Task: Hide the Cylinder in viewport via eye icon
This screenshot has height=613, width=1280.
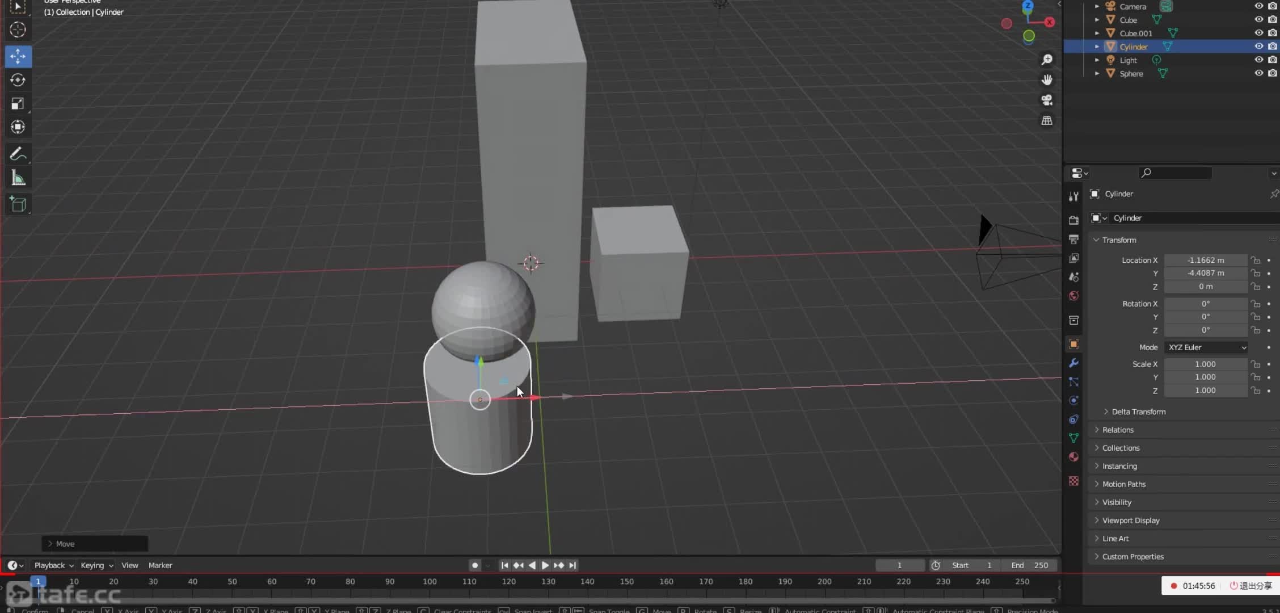Action: (1258, 47)
